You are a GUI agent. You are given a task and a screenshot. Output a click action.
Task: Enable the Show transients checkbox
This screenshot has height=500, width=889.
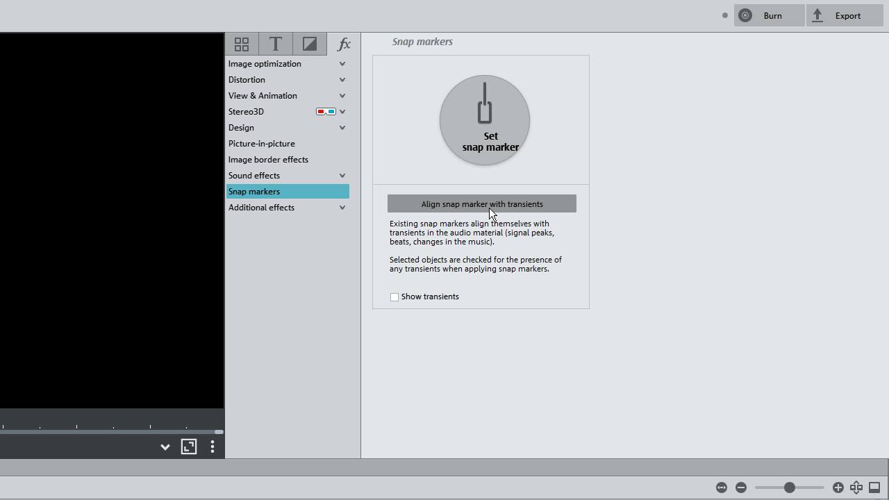click(394, 297)
